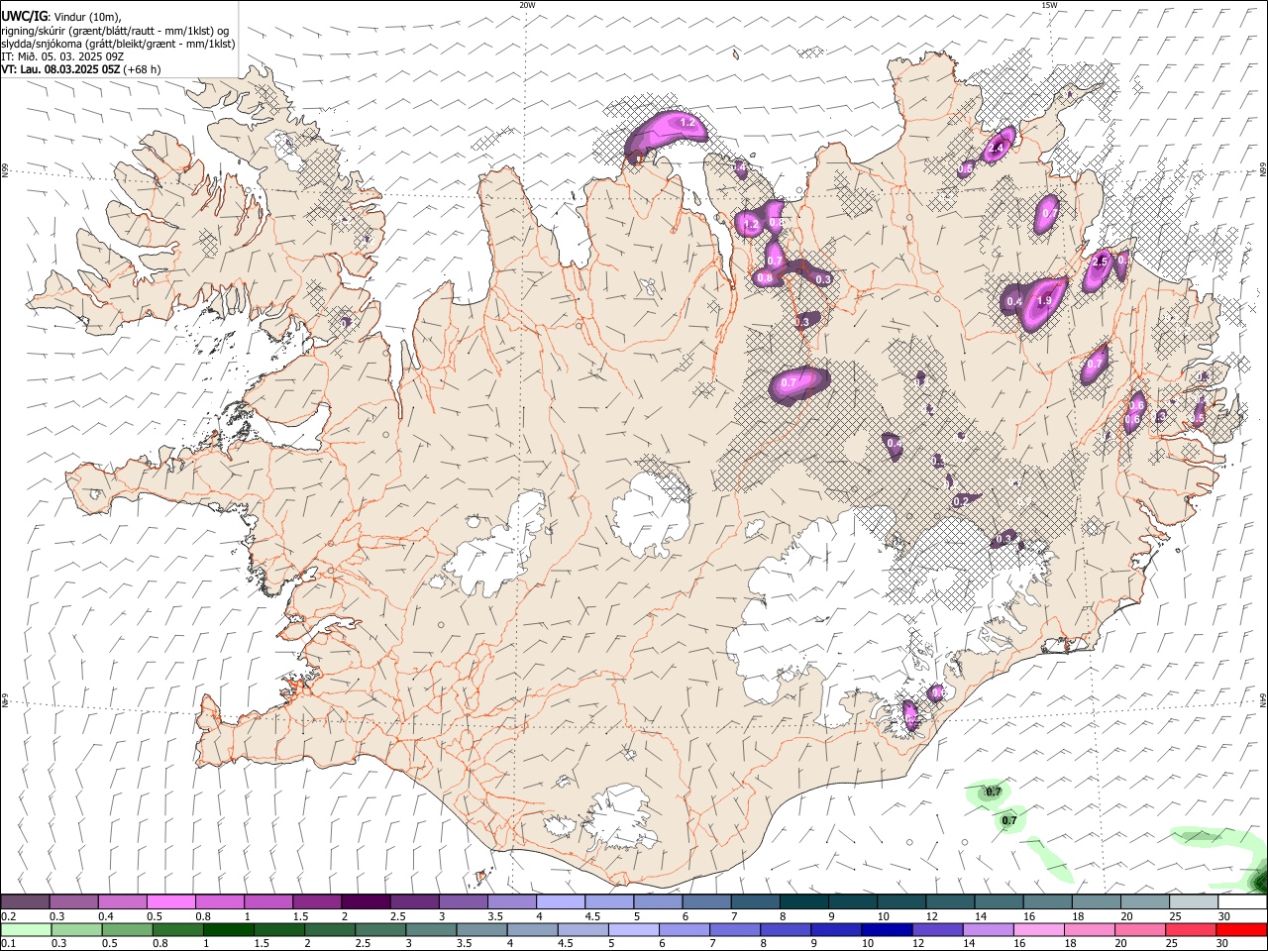Click the 20 swatch in the snow scale
The height and width of the screenshot is (951, 1268).
pyautogui.click(x=1144, y=902)
